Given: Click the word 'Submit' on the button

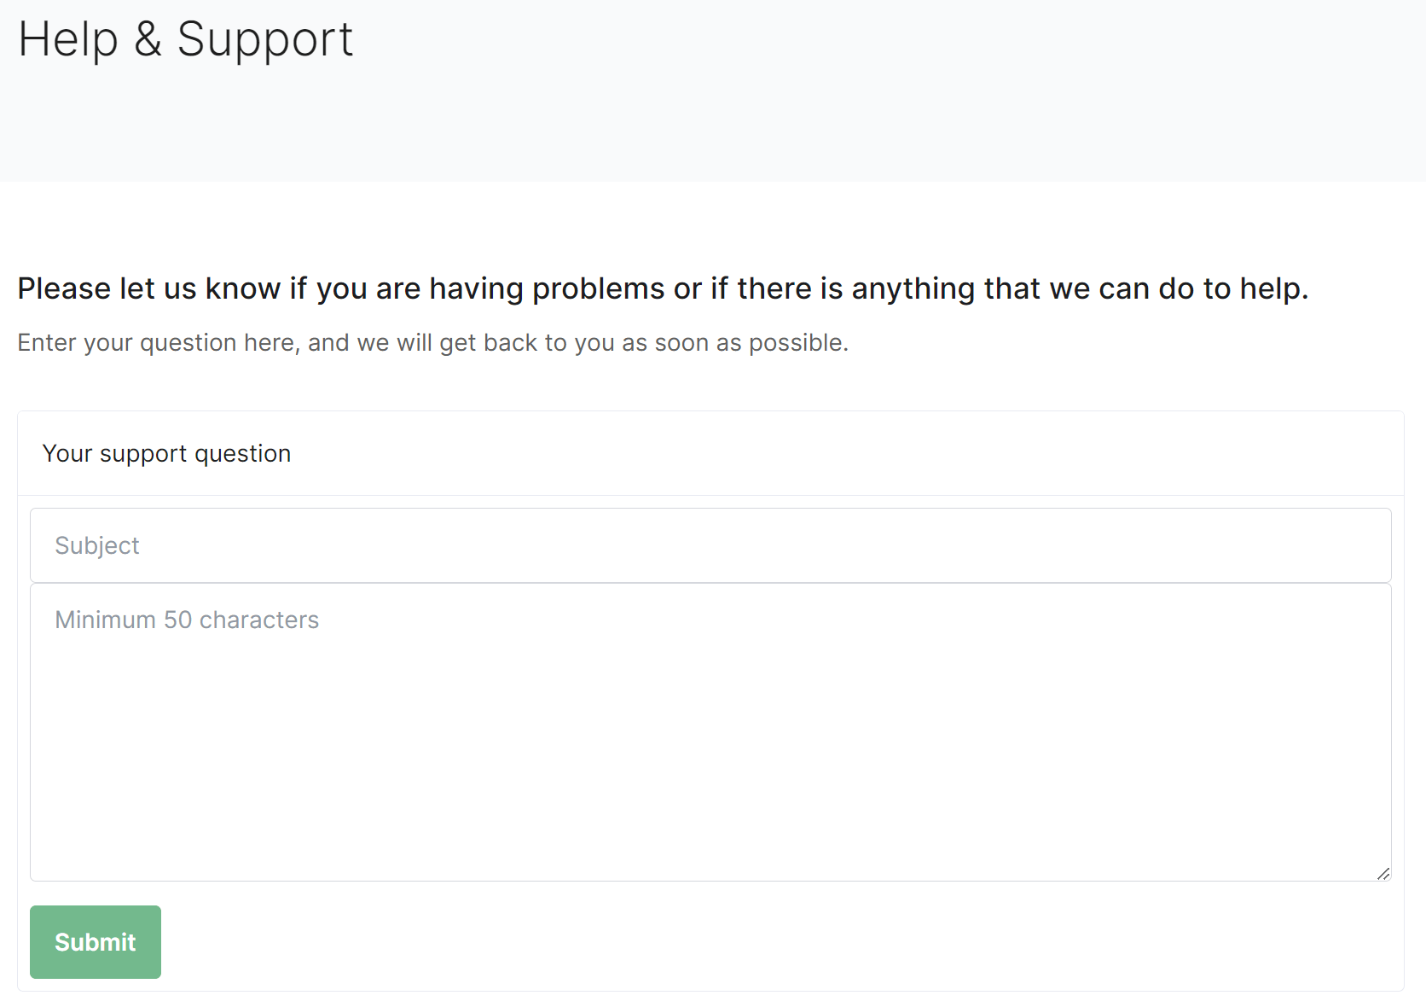Looking at the screenshot, I should (x=96, y=942).
